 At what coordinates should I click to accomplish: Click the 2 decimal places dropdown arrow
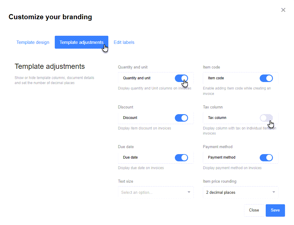[274, 192]
